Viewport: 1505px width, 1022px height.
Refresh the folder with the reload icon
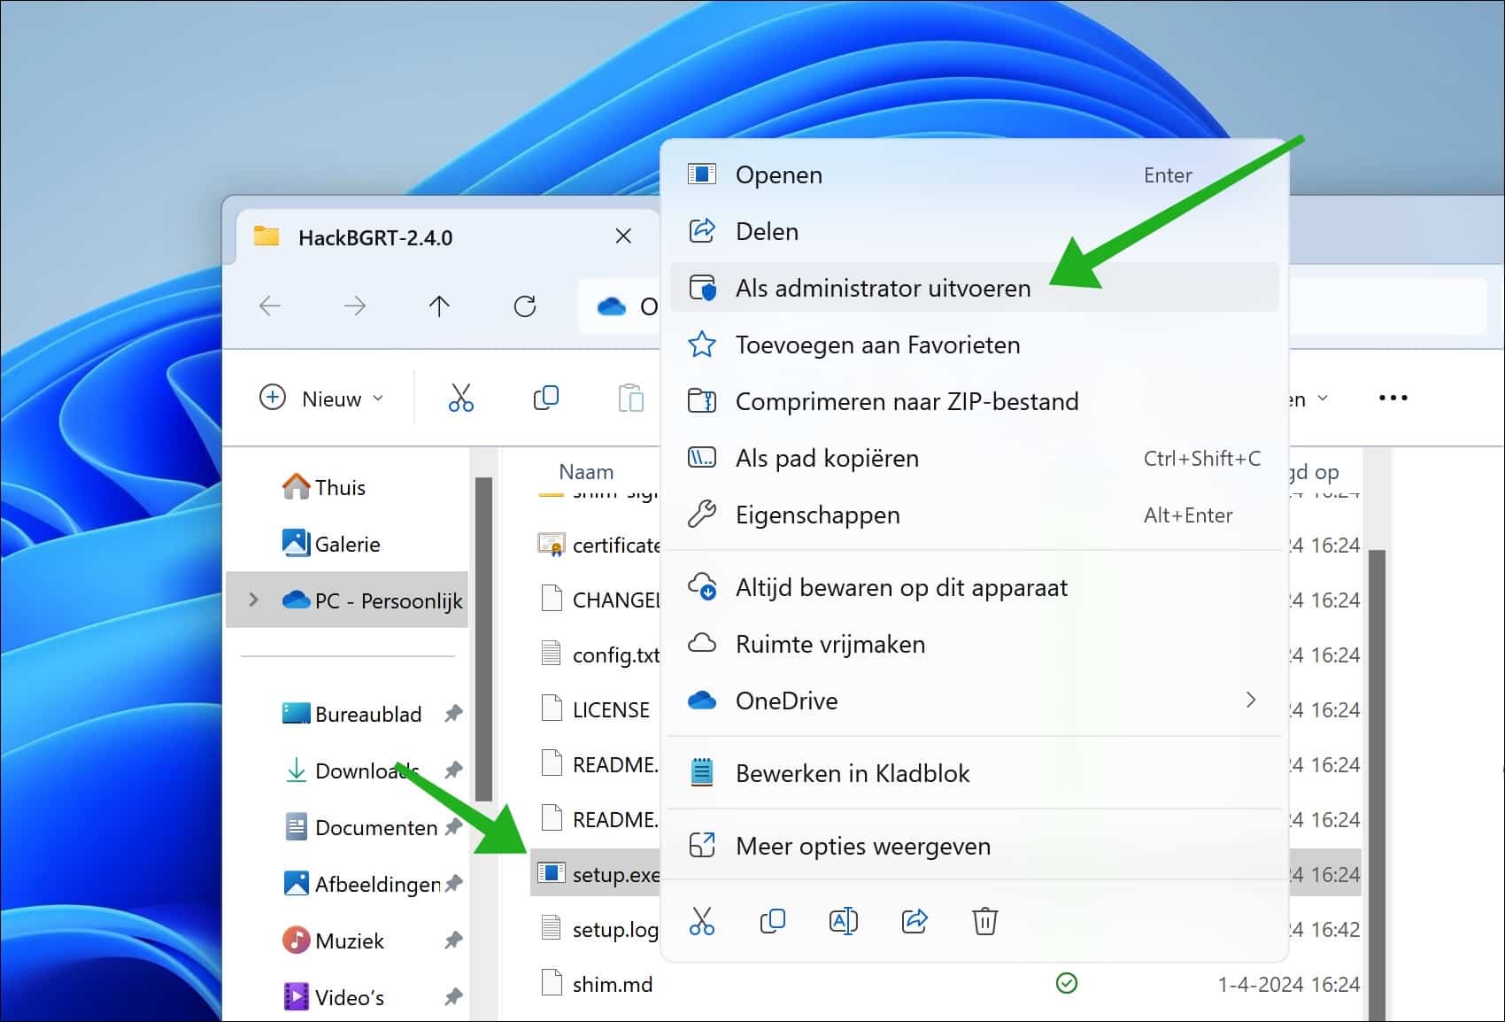tap(525, 306)
